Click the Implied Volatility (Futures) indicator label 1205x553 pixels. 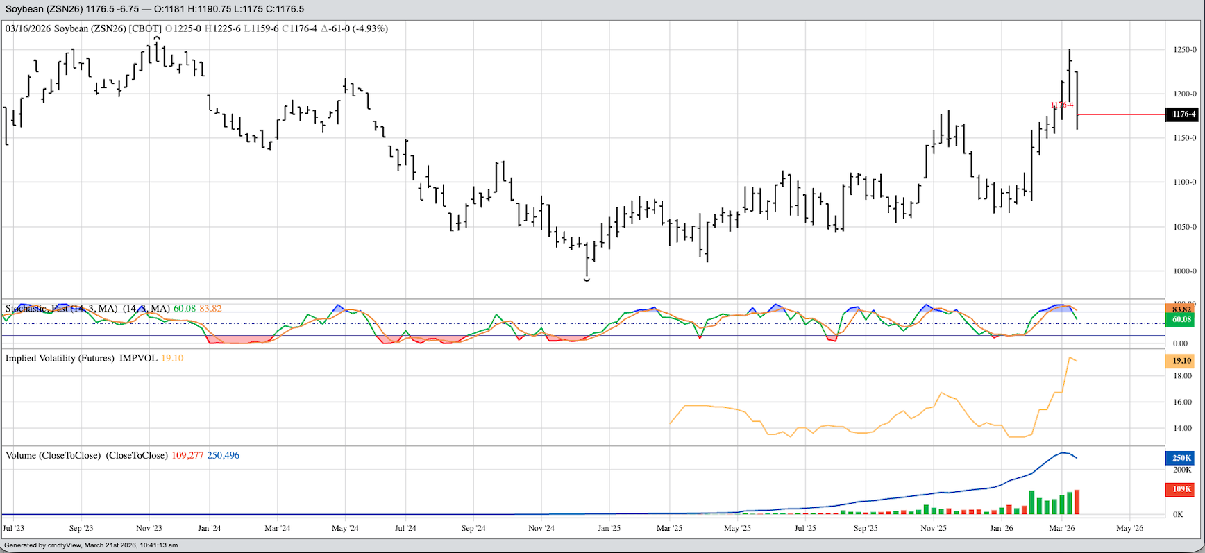point(60,358)
